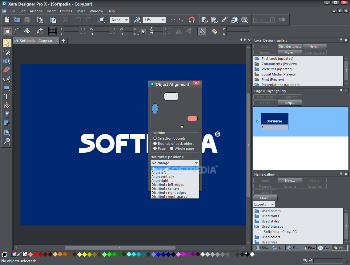Select the Zoom magnifier tool in sidebar
Image resolution: width=350 pixels, height=265 pixels.
[x=7, y=141]
